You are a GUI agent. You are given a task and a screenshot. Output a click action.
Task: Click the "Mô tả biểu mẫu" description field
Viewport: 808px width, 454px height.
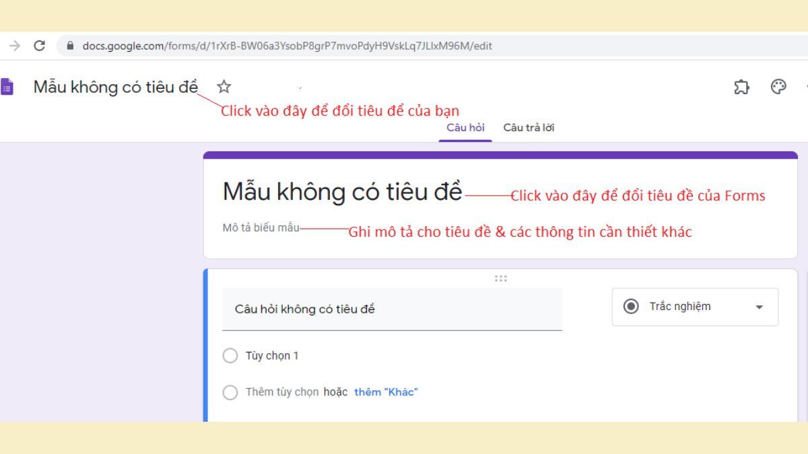point(261,227)
